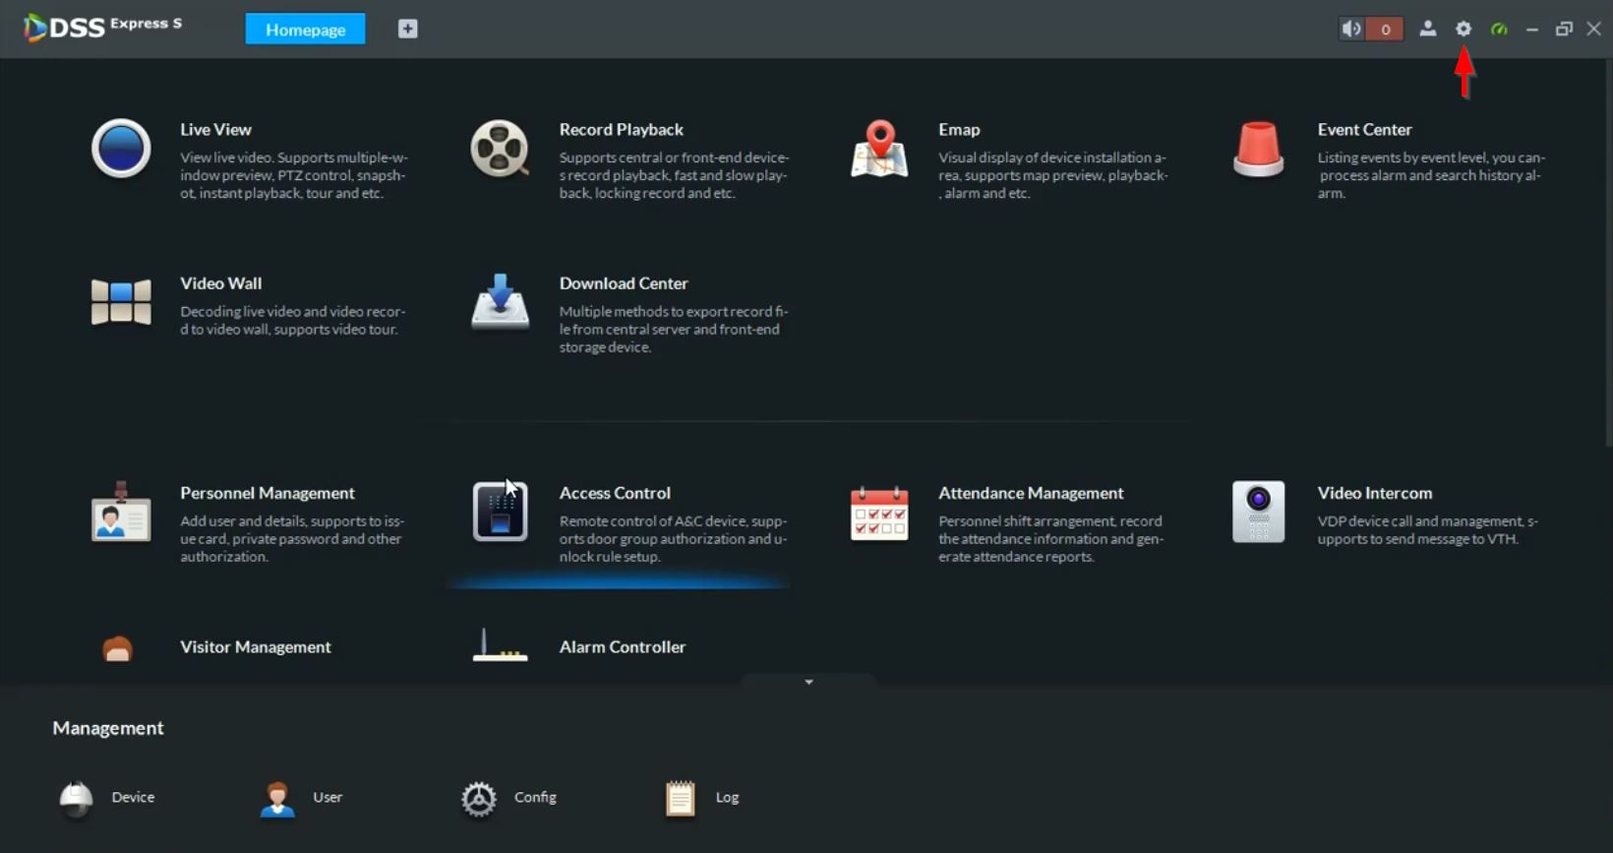Click the Live View title

(215, 129)
